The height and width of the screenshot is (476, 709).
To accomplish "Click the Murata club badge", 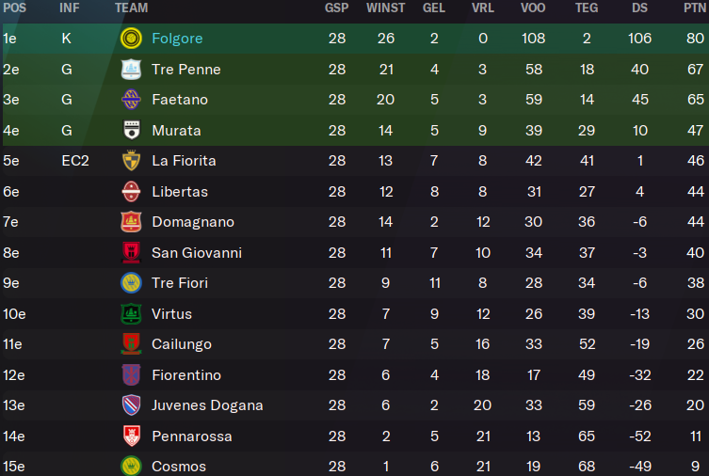I will [x=132, y=130].
